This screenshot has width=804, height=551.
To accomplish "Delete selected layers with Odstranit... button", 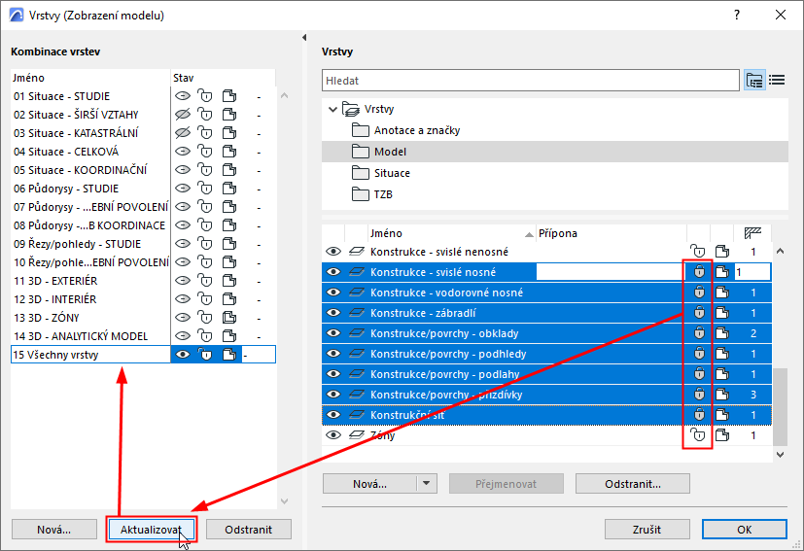I will pos(633,483).
